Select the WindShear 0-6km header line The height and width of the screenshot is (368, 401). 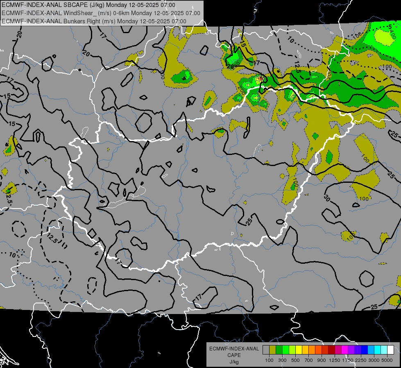tap(101, 13)
